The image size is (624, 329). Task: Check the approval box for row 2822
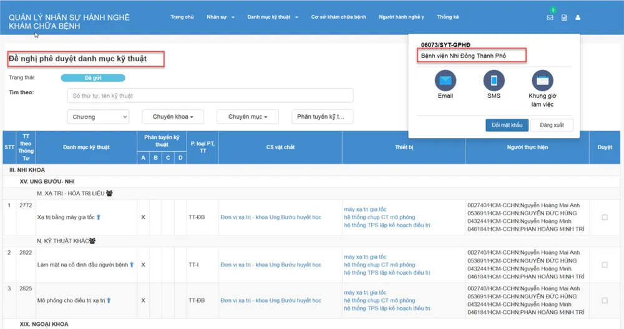pos(604,265)
